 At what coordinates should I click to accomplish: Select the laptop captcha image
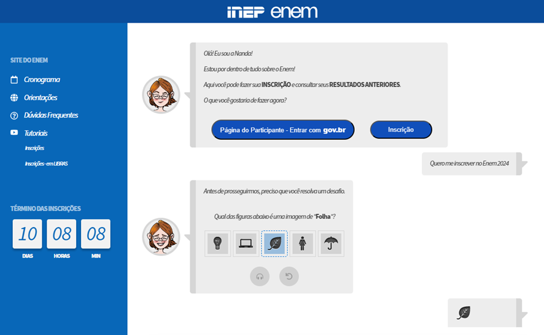click(246, 244)
